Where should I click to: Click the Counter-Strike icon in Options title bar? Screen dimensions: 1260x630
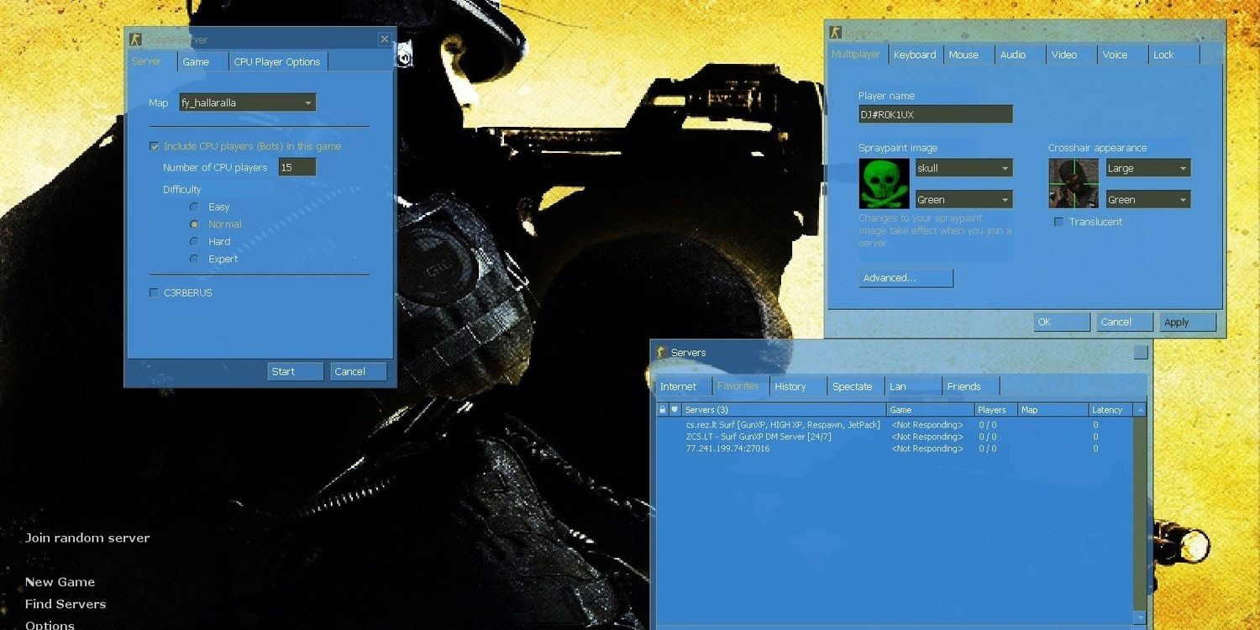tap(834, 33)
